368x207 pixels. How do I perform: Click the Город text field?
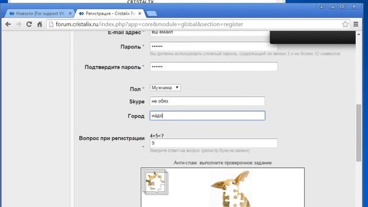coord(208,116)
